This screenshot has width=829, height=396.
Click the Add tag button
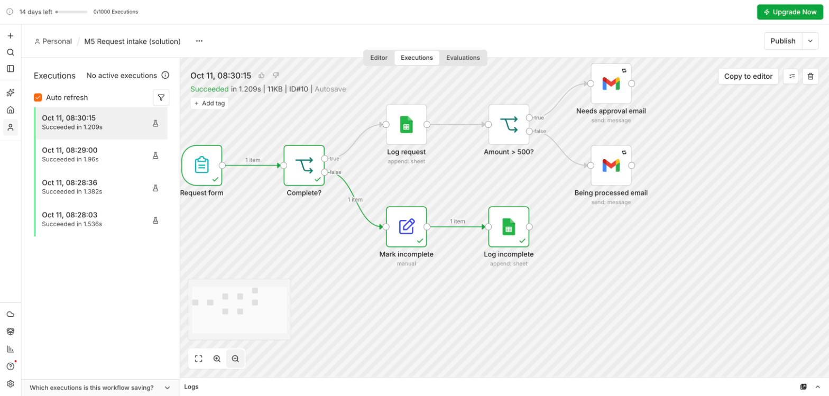point(209,103)
